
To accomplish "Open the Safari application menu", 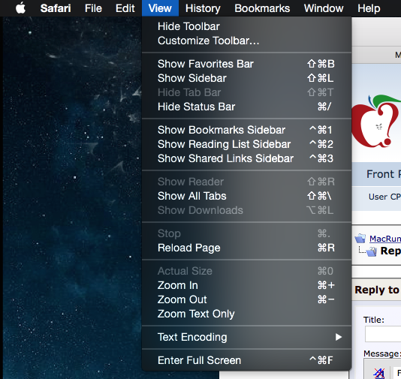I will (56, 8).
